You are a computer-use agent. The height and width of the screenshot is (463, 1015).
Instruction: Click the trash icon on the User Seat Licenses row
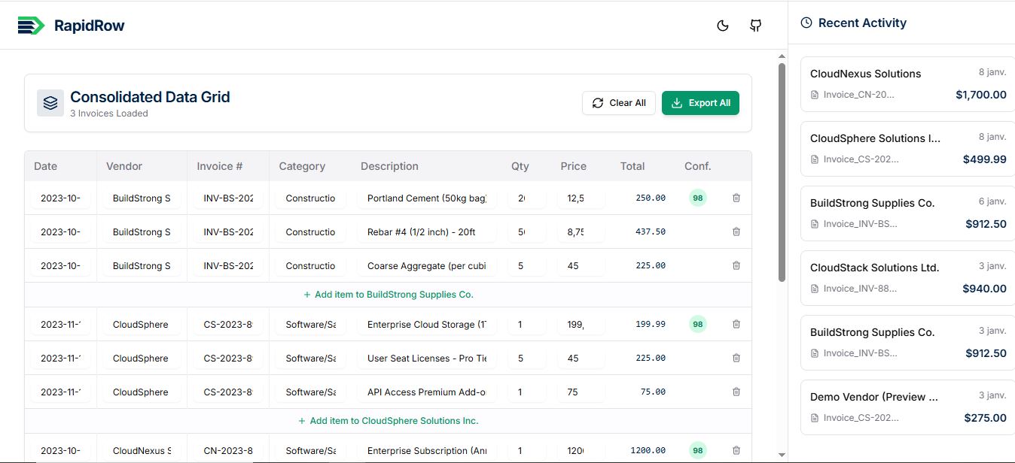tap(736, 358)
